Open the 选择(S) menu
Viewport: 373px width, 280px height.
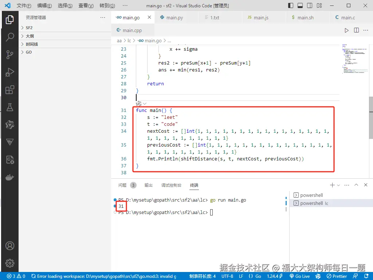pos(65,5)
